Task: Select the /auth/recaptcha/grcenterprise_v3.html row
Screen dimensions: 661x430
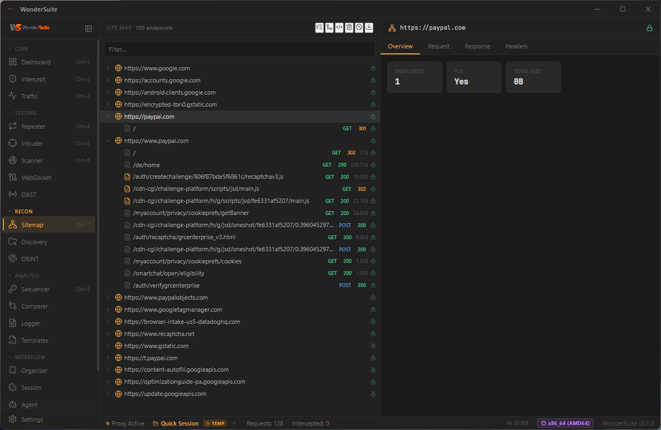Action: coord(240,237)
